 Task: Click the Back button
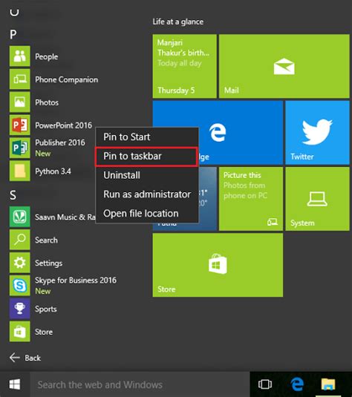25,358
